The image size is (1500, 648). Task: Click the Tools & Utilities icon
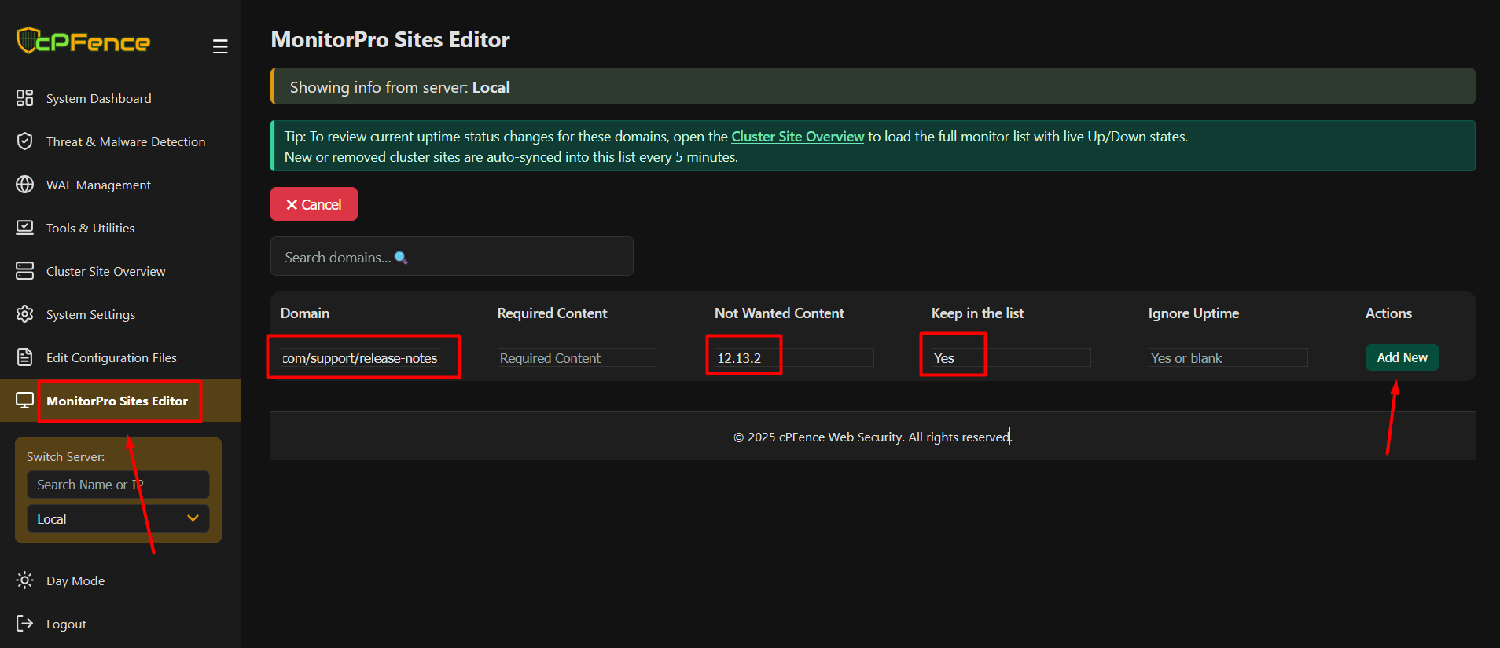point(25,228)
